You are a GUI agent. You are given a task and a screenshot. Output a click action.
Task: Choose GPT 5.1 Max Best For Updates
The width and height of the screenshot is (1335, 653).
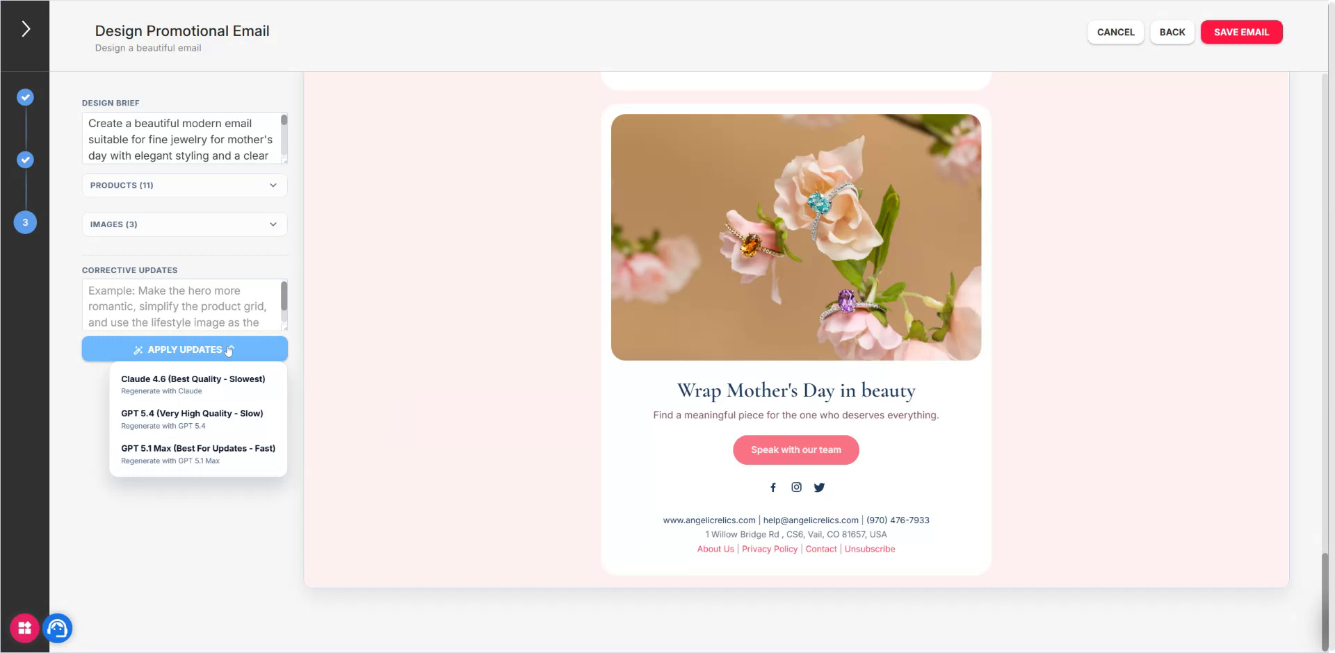click(198, 454)
